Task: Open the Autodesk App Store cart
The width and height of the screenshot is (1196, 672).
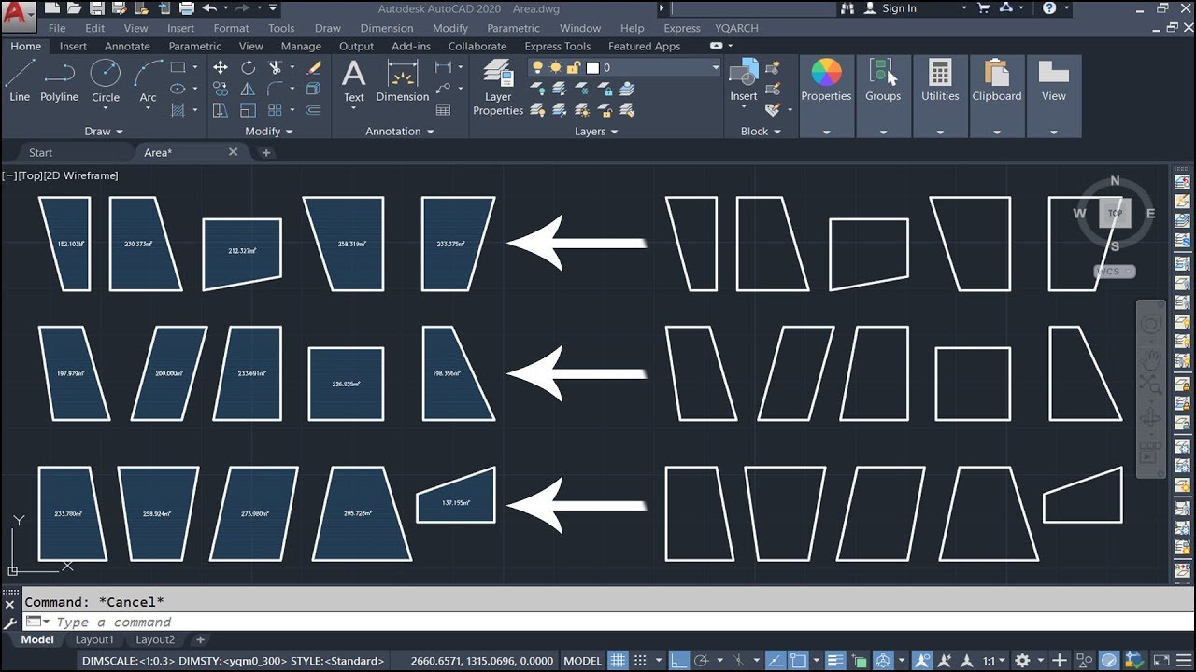Action: click(x=984, y=8)
